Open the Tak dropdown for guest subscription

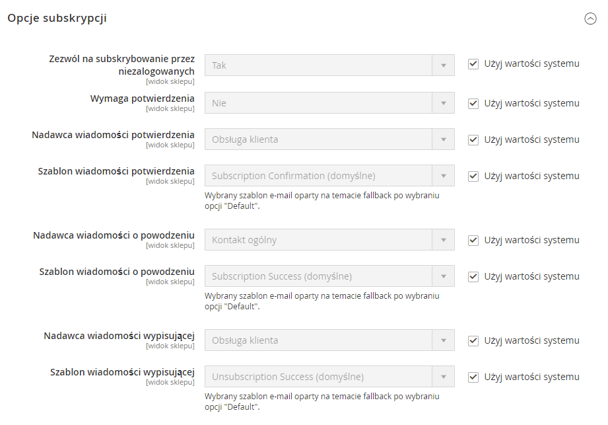click(x=329, y=65)
